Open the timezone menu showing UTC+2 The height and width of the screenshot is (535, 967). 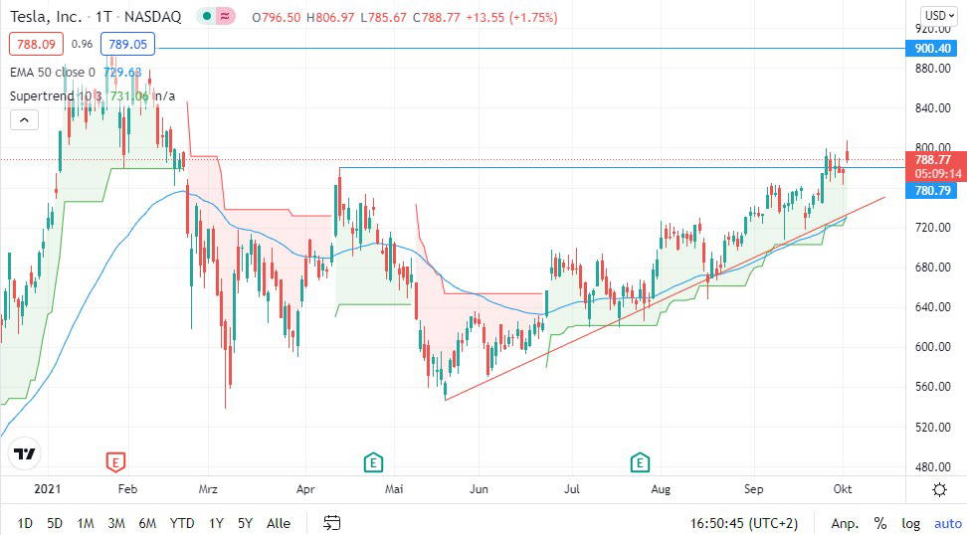(745, 523)
